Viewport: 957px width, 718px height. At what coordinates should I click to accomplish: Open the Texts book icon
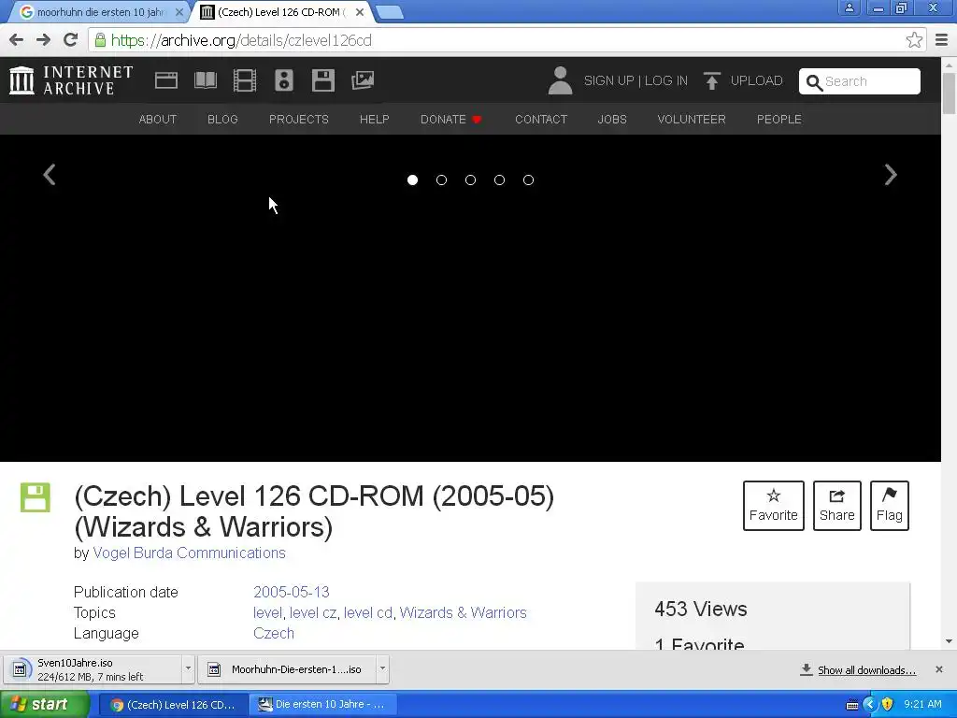(205, 80)
